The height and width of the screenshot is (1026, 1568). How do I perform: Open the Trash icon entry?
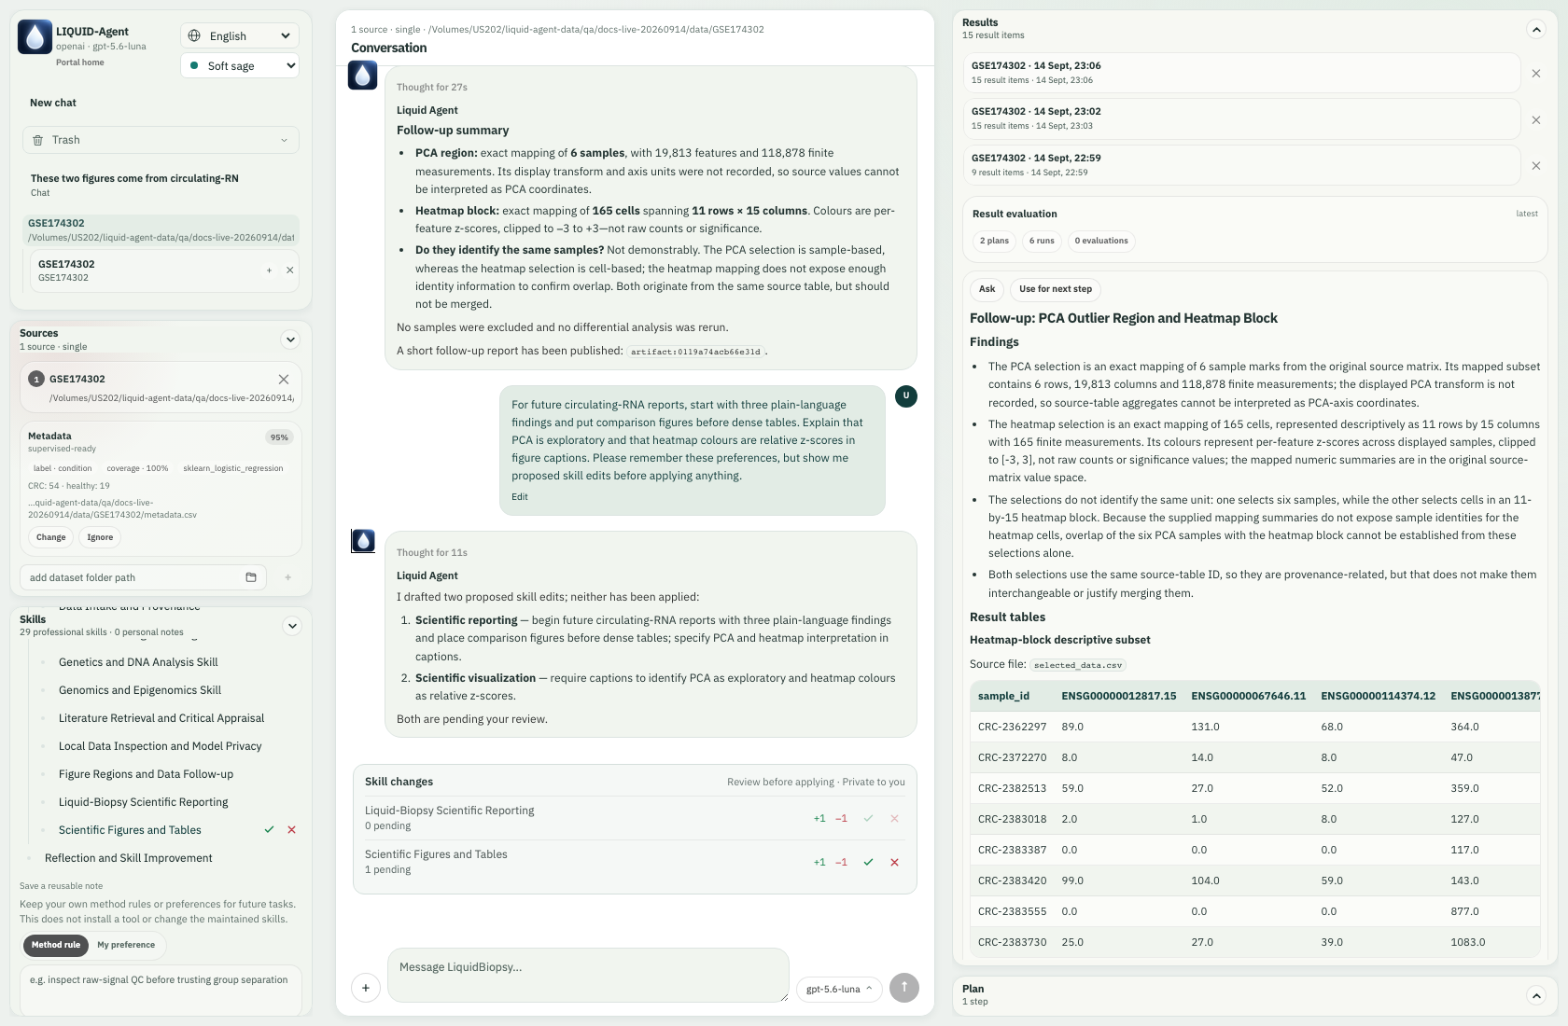38,140
